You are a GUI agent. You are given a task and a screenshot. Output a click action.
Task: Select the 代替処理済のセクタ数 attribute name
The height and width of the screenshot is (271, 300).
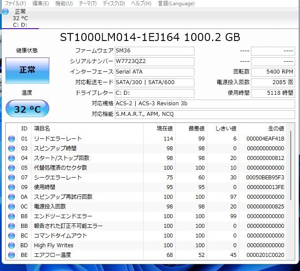pyautogui.click(x=60, y=168)
